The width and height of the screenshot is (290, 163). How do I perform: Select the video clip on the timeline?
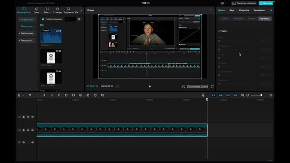click(x=122, y=130)
